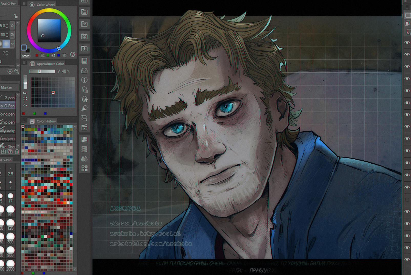Choose the Real G-Pen sub tool
411x275 pixels.
8,106
